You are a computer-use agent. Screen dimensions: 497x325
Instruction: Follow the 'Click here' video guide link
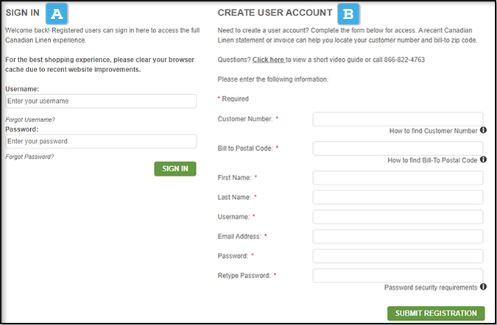[x=268, y=60]
